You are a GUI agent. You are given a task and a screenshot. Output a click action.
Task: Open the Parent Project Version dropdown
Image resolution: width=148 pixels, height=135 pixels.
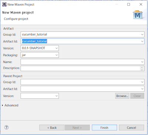click(x=40, y=96)
